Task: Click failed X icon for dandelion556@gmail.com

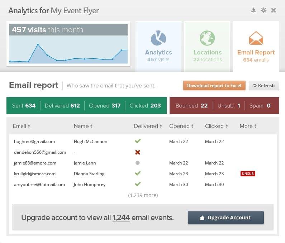Action: (138, 152)
